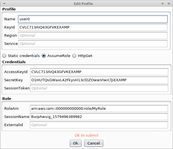Click the SecretKey input field
173x149 pixels.
tap(99, 80)
